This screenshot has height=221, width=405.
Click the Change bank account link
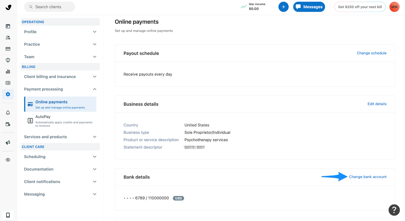point(368,177)
